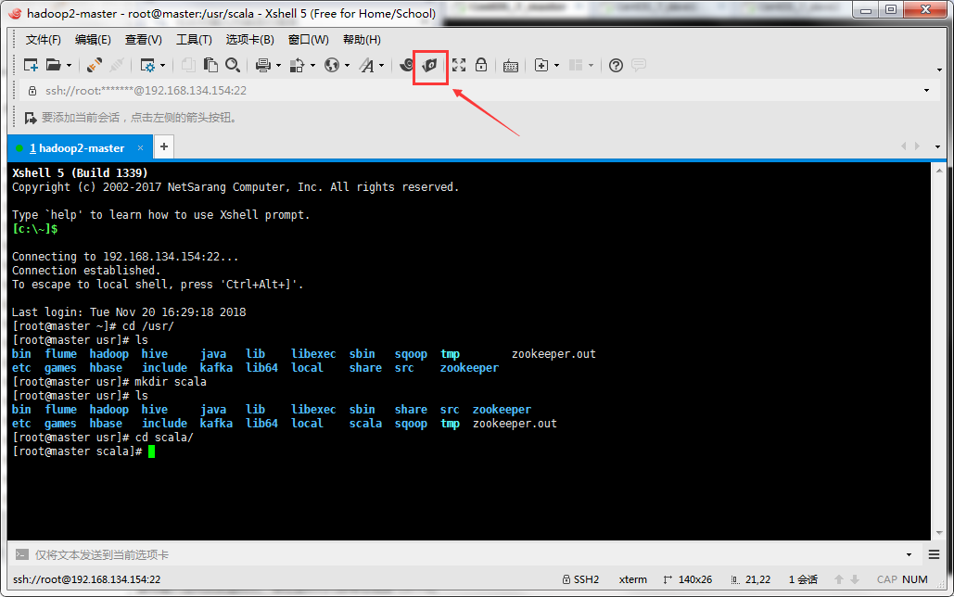Screen dimensions: 954x597
Task: Click the Disconnect icon in toolbar
Action: click(118, 65)
